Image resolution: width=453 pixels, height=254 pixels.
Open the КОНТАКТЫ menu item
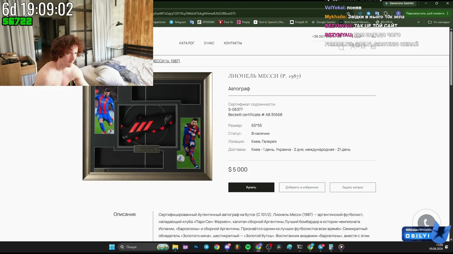(x=233, y=43)
